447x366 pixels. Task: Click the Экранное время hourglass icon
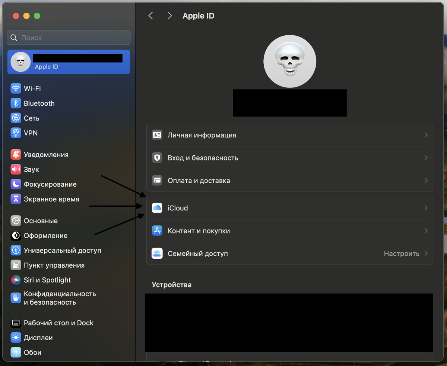(16, 199)
